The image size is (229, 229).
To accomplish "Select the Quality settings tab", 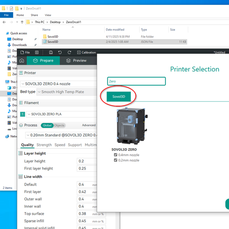I will pos(28,145).
